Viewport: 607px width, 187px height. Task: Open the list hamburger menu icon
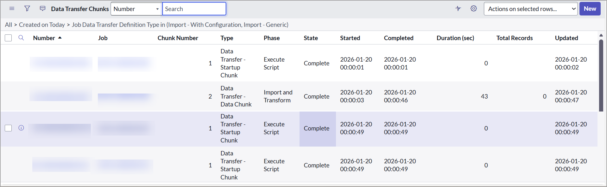pyautogui.click(x=12, y=9)
